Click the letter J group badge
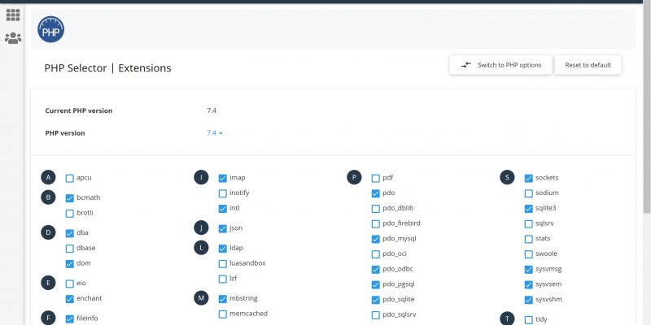Screen dimensions: 651x325 pos(201,227)
